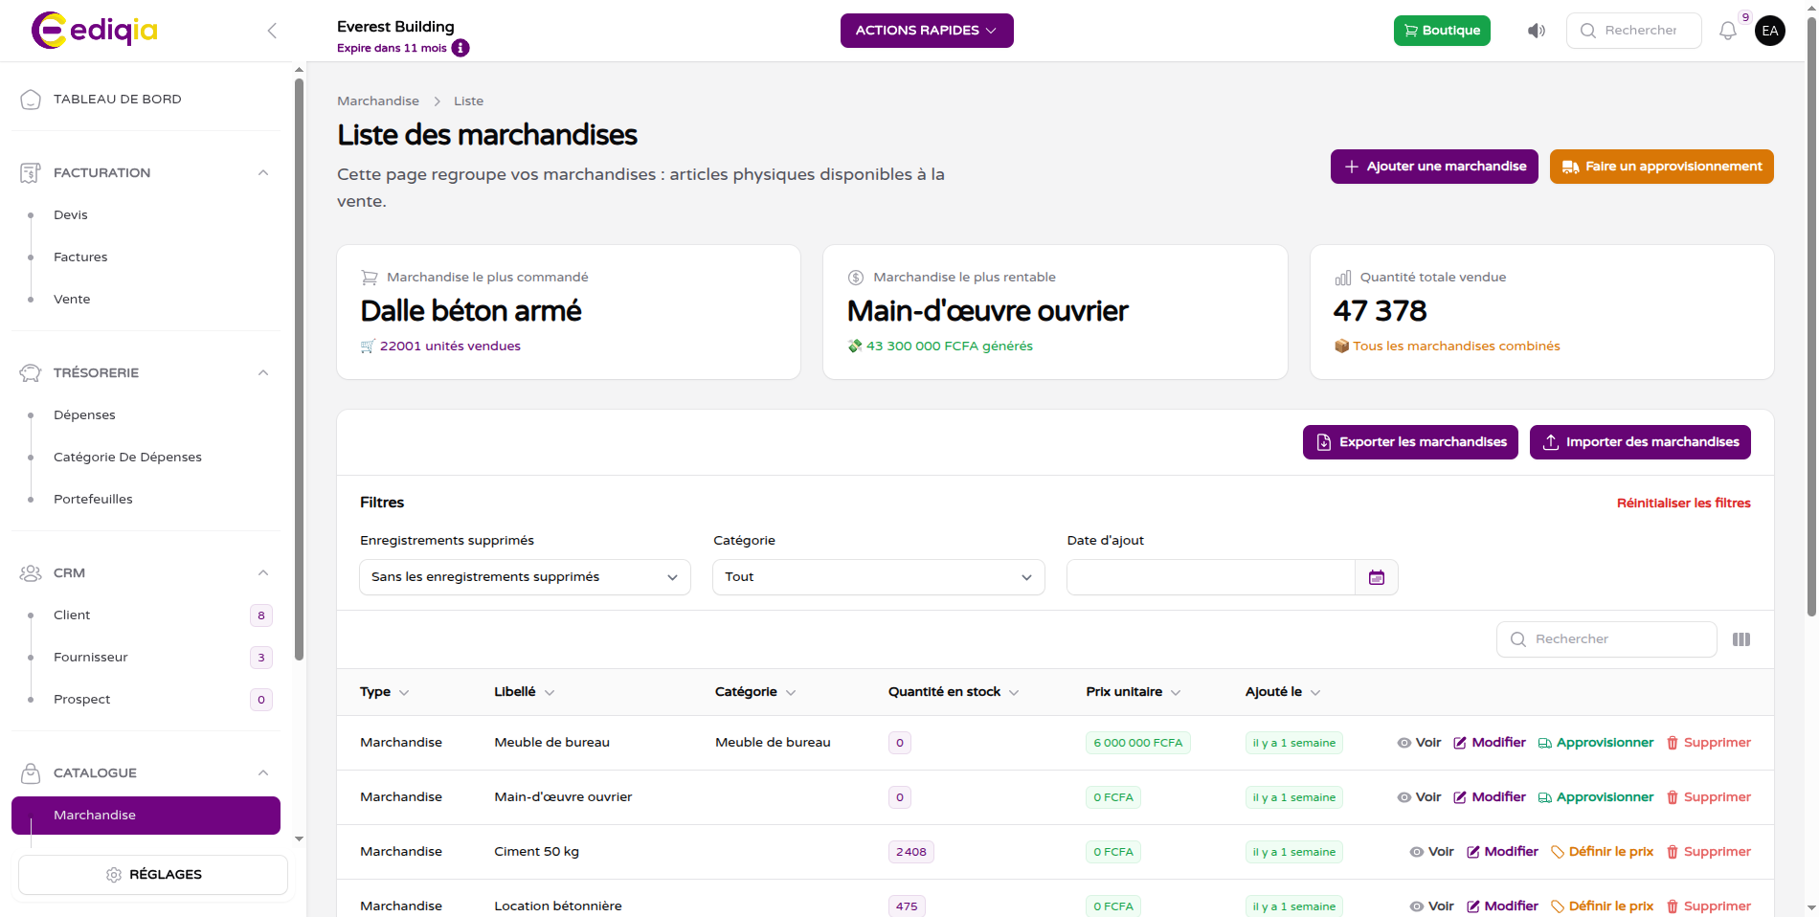The image size is (1819, 917).
Task: Sort table by Catégorie column header
Action: pos(755,692)
